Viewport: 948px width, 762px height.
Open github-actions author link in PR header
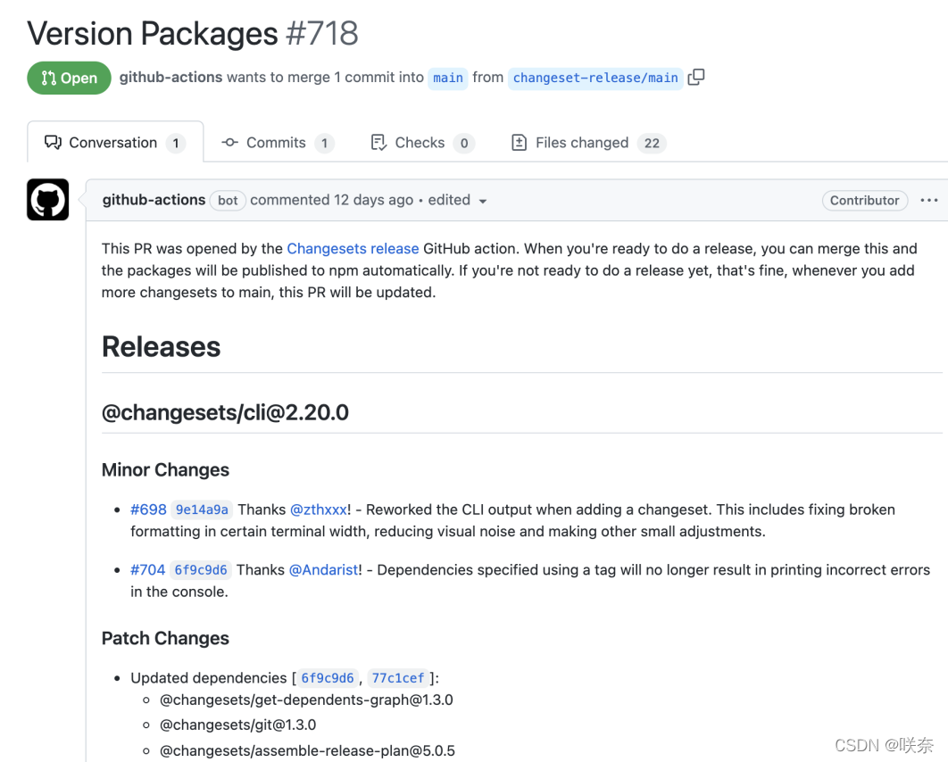click(x=170, y=78)
